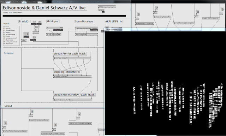Screen dimensions: 226x136
Task: Click the stickMax value box showing 25
Action: coord(34,37)
